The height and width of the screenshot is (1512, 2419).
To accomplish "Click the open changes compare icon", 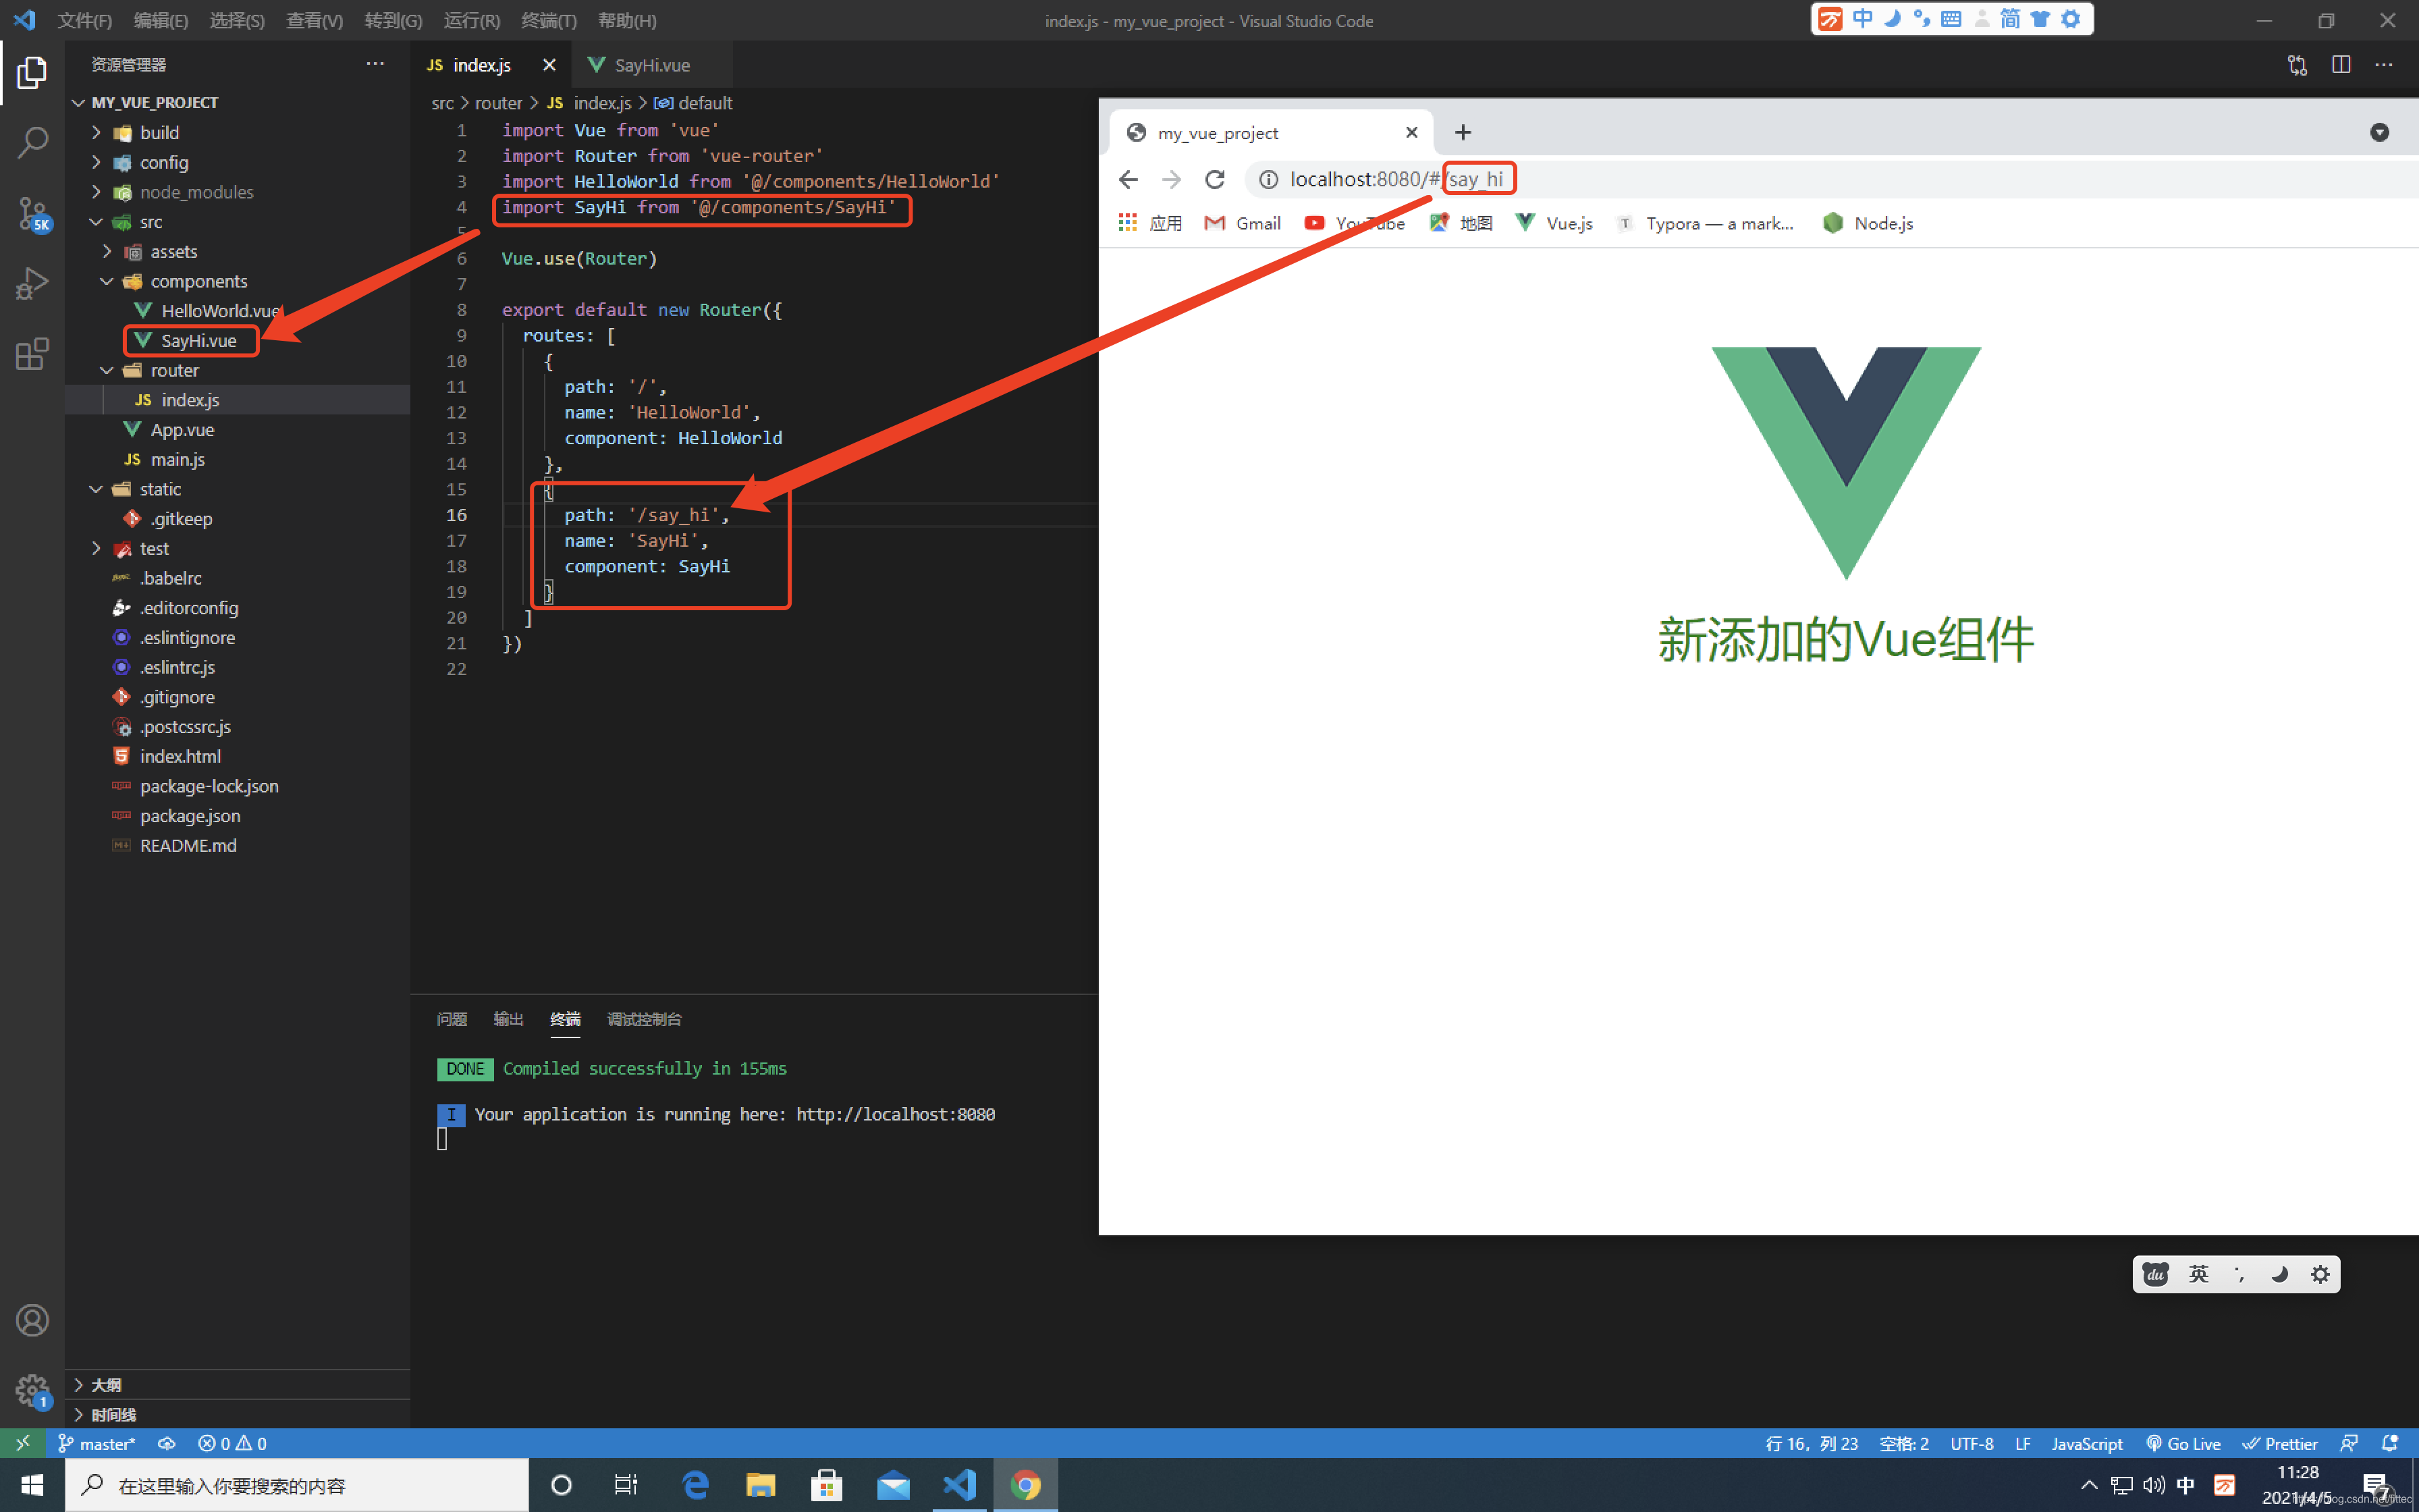I will 2297,65.
